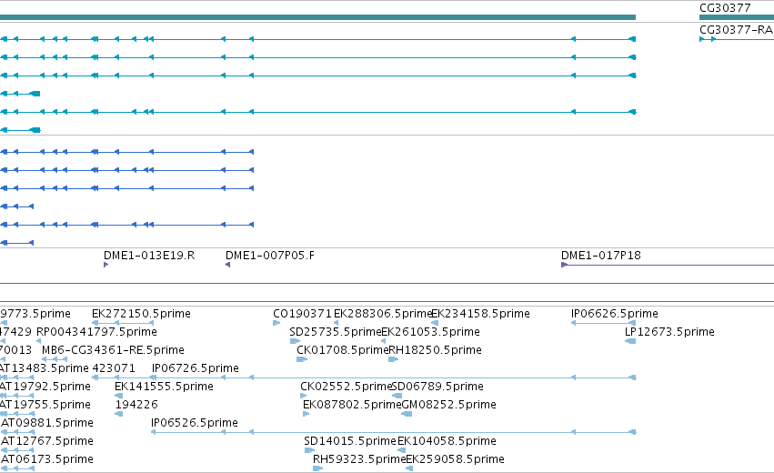Select purple arrow marker below DME1-007P05.F

(x=228, y=265)
